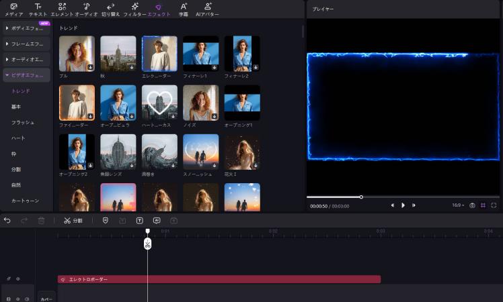
Task: Select the フラッシュ effect subcategory
Action: pos(22,122)
